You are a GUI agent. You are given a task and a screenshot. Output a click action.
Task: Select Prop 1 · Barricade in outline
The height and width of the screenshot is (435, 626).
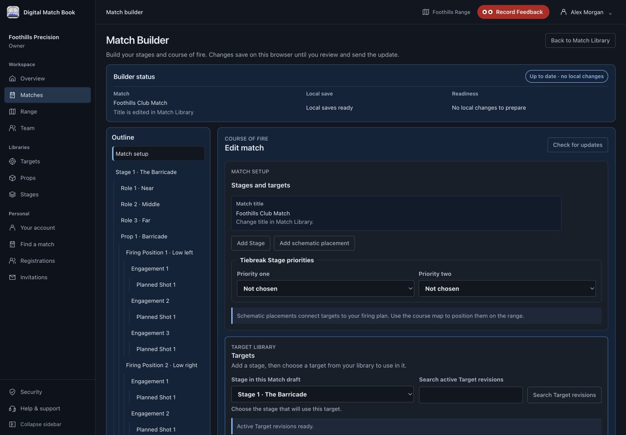[161, 237]
